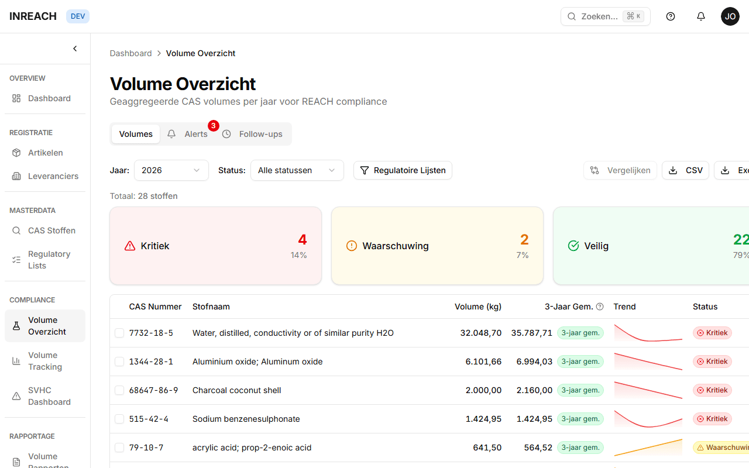Select the Volume Tracking chart icon

(16, 361)
